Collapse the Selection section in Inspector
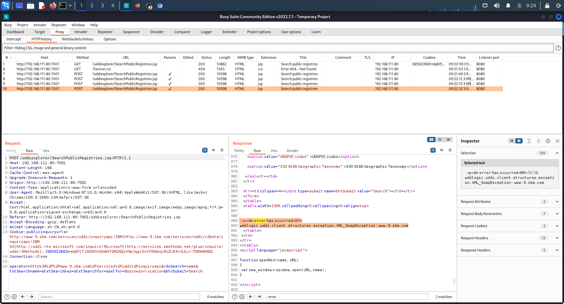The width and height of the screenshot is (564, 304). pyautogui.click(x=557, y=153)
